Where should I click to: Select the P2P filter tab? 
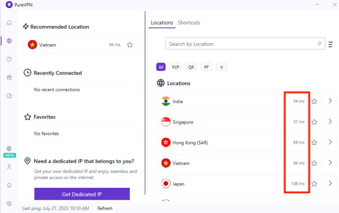click(x=176, y=67)
